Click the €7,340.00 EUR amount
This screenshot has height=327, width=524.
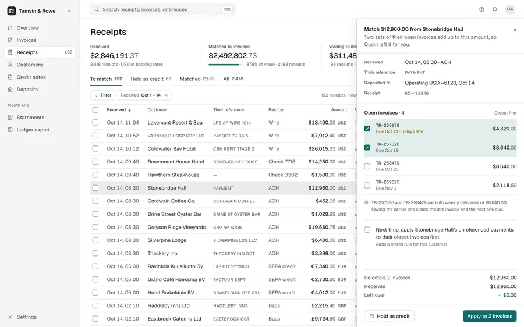(328, 266)
